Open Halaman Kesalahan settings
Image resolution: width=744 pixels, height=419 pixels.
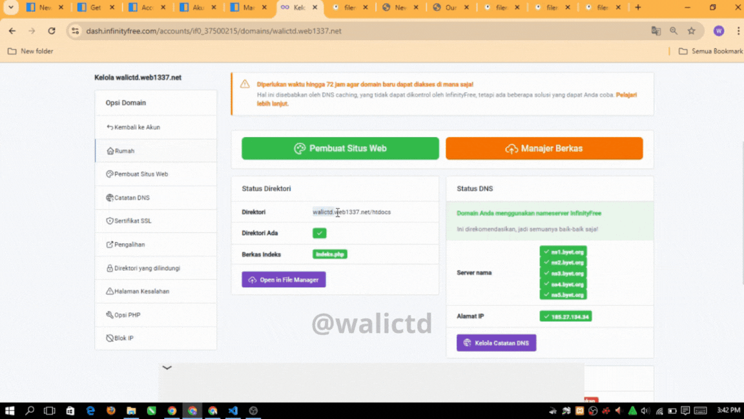point(141,291)
